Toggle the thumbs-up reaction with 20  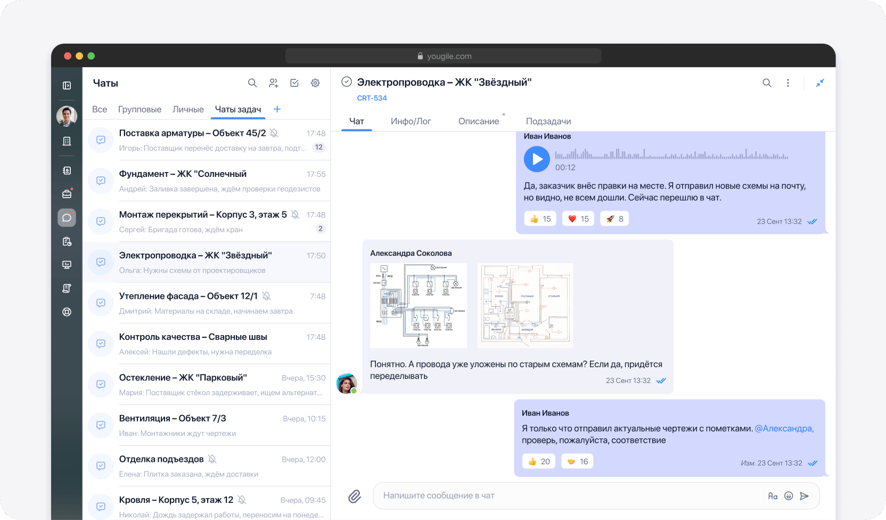click(539, 461)
